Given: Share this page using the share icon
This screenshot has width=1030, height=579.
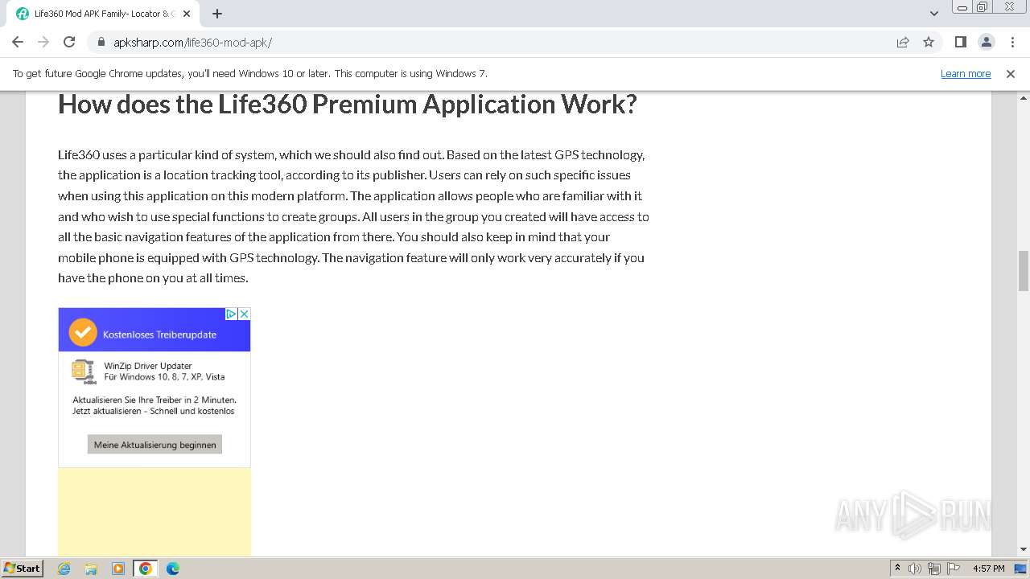Looking at the screenshot, I should 903,42.
